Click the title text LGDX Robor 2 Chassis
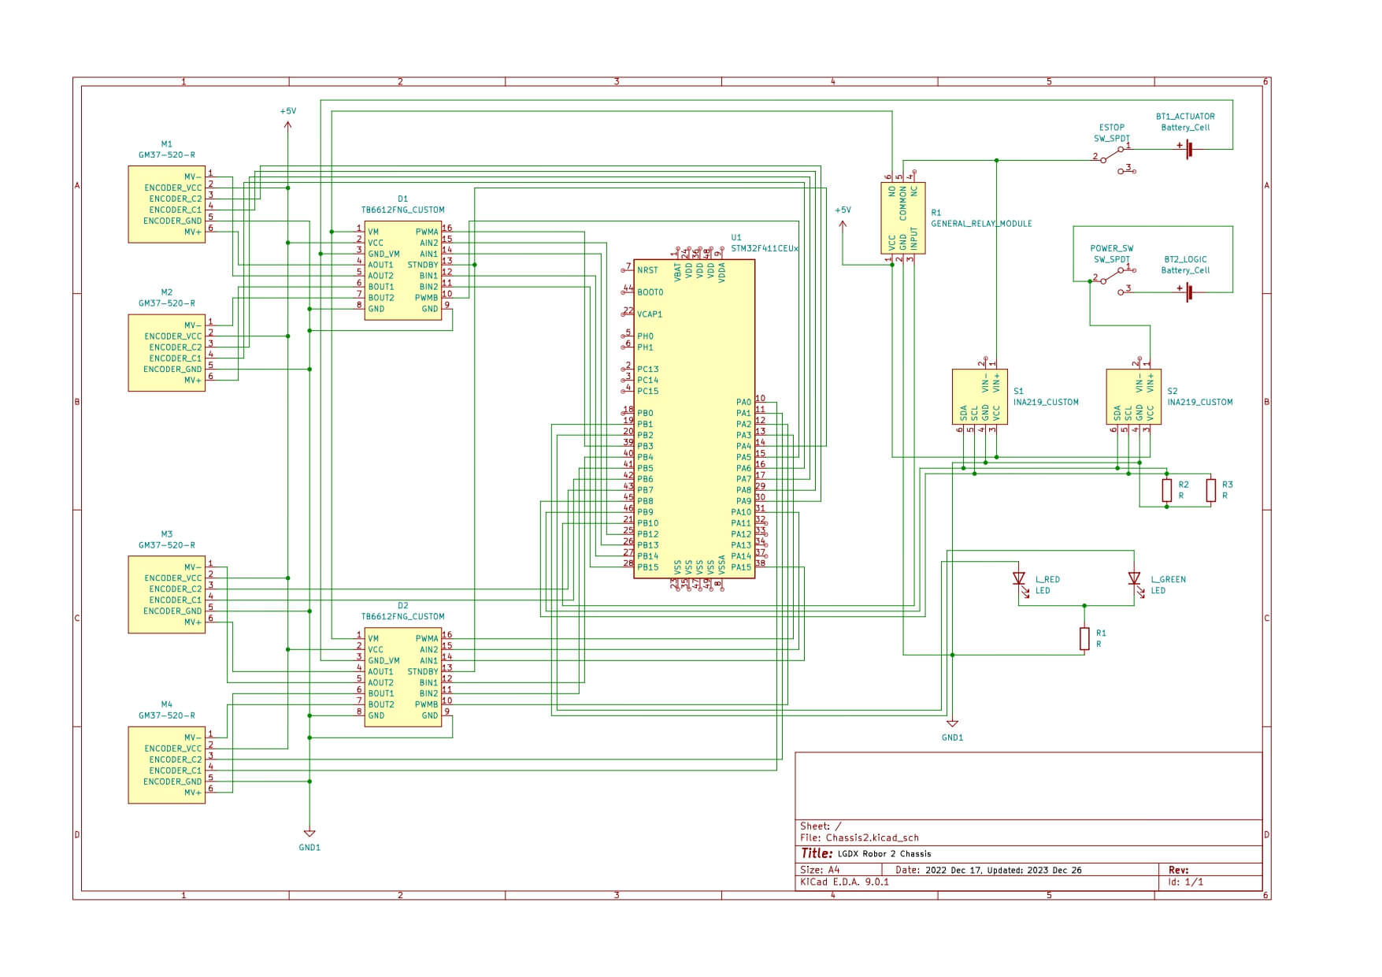1382x977 pixels. click(884, 853)
